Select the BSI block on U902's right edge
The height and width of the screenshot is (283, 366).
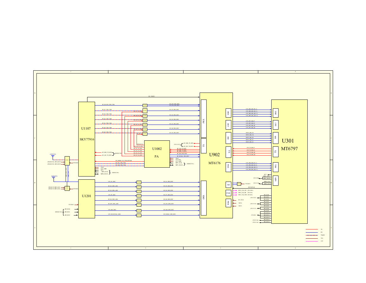[228, 138]
